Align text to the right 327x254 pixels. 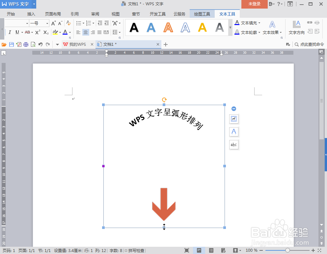pos(93,32)
